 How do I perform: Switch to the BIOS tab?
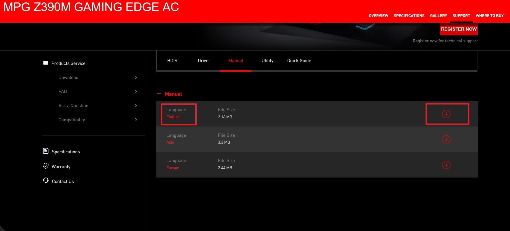pyautogui.click(x=172, y=61)
